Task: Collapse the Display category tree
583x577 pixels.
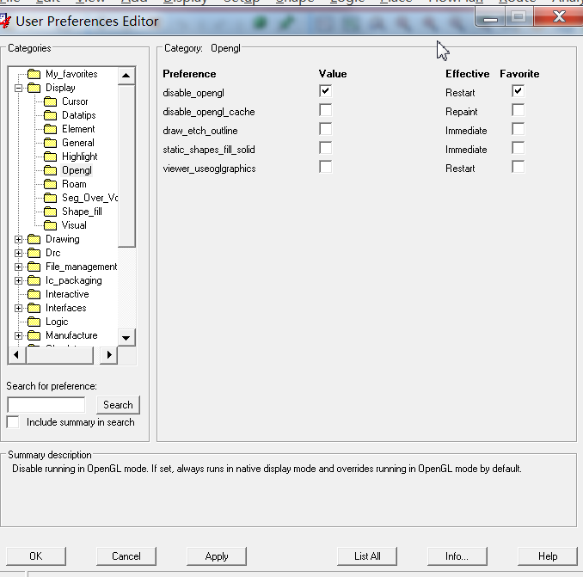Action: [x=18, y=88]
